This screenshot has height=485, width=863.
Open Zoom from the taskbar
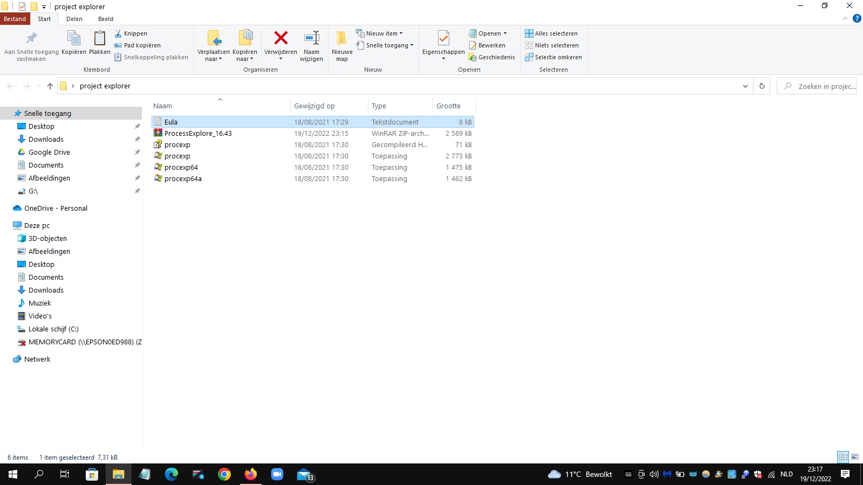click(277, 474)
